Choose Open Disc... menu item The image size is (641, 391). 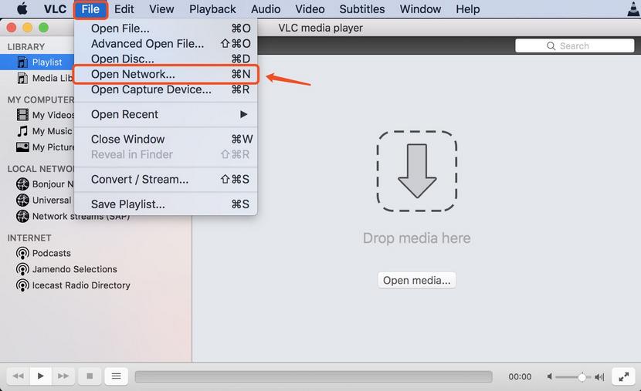[165, 59]
